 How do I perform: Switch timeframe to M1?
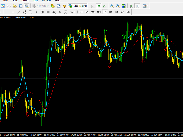(x=81, y=12)
